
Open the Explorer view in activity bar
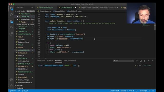click(11, 8)
